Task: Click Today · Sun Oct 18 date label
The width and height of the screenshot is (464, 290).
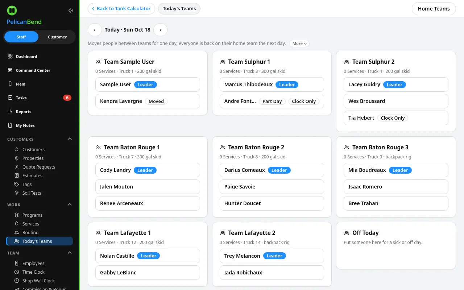Action: [x=127, y=30]
